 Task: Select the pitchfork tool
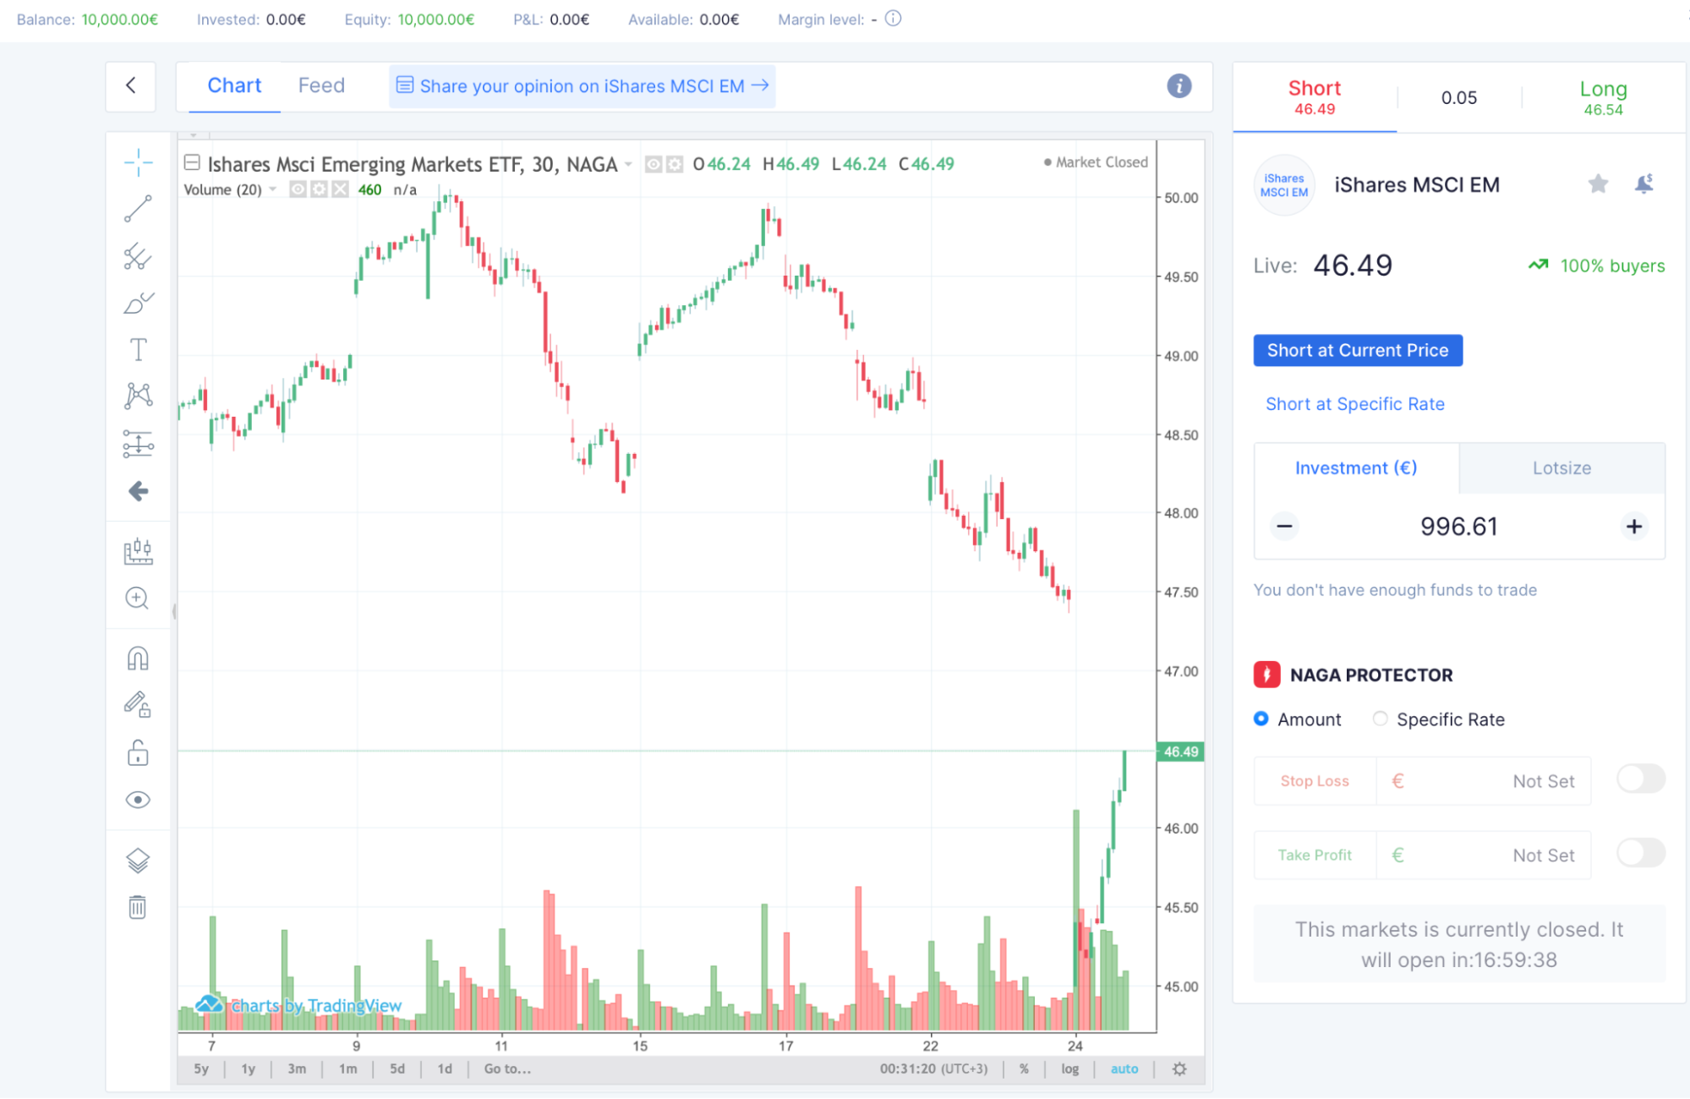tap(138, 256)
